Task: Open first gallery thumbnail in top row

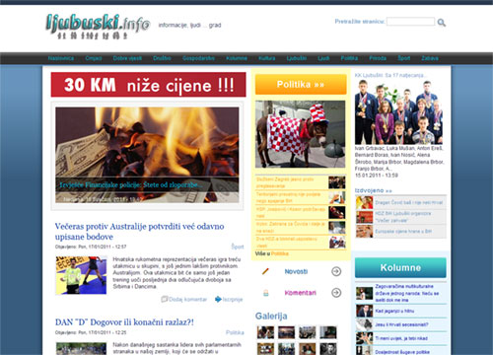Action: 265,332
